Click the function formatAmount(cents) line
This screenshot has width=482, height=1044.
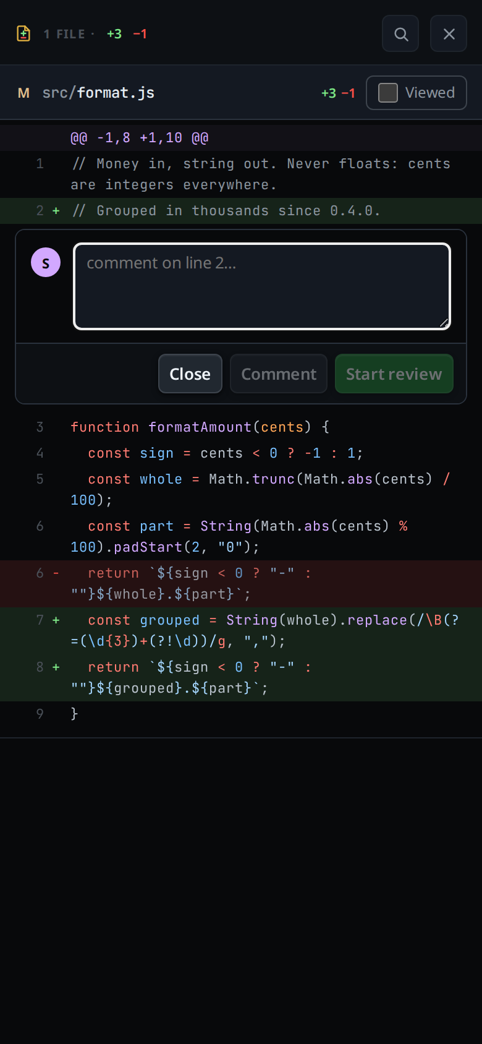(x=241, y=427)
